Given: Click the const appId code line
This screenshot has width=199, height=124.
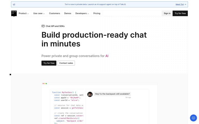Looking at the screenshot, I should tap(67, 98).
